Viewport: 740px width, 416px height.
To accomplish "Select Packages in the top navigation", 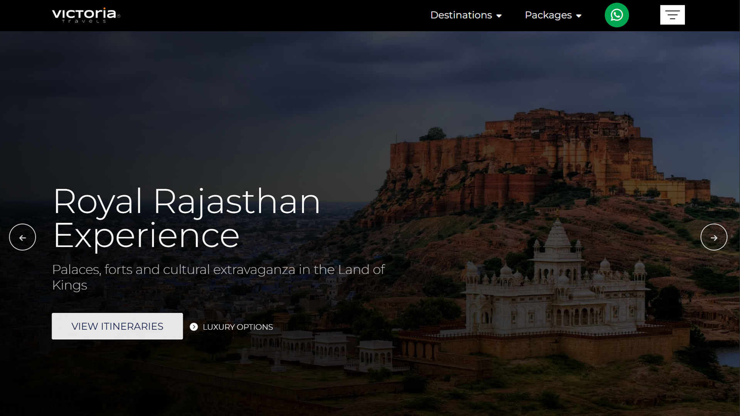I will [x=548, y=15].
